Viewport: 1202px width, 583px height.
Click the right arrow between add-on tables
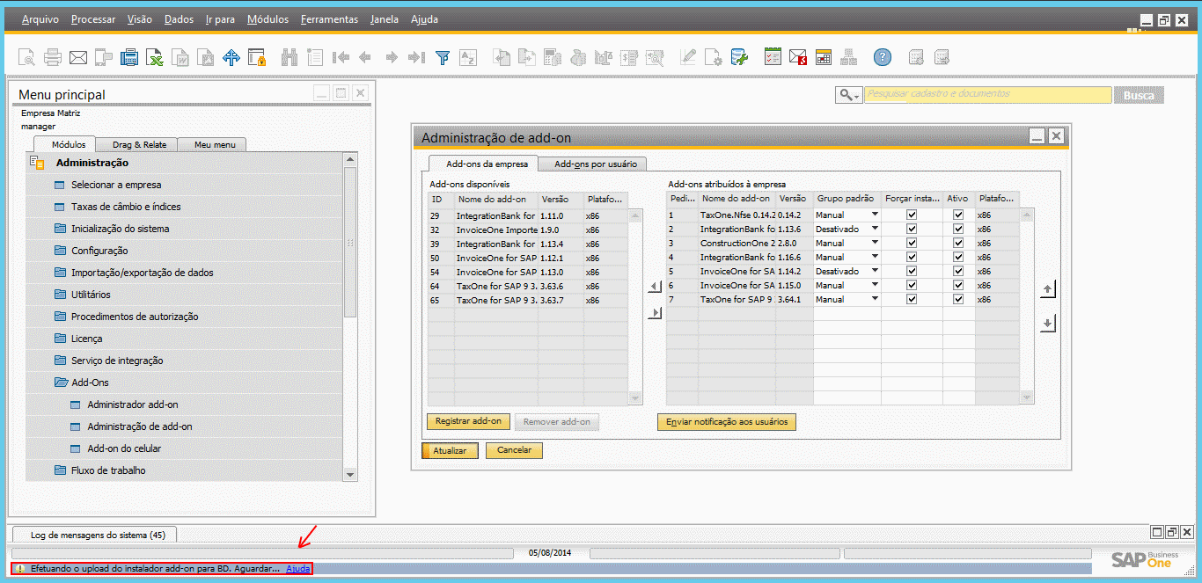coord(654,313)
